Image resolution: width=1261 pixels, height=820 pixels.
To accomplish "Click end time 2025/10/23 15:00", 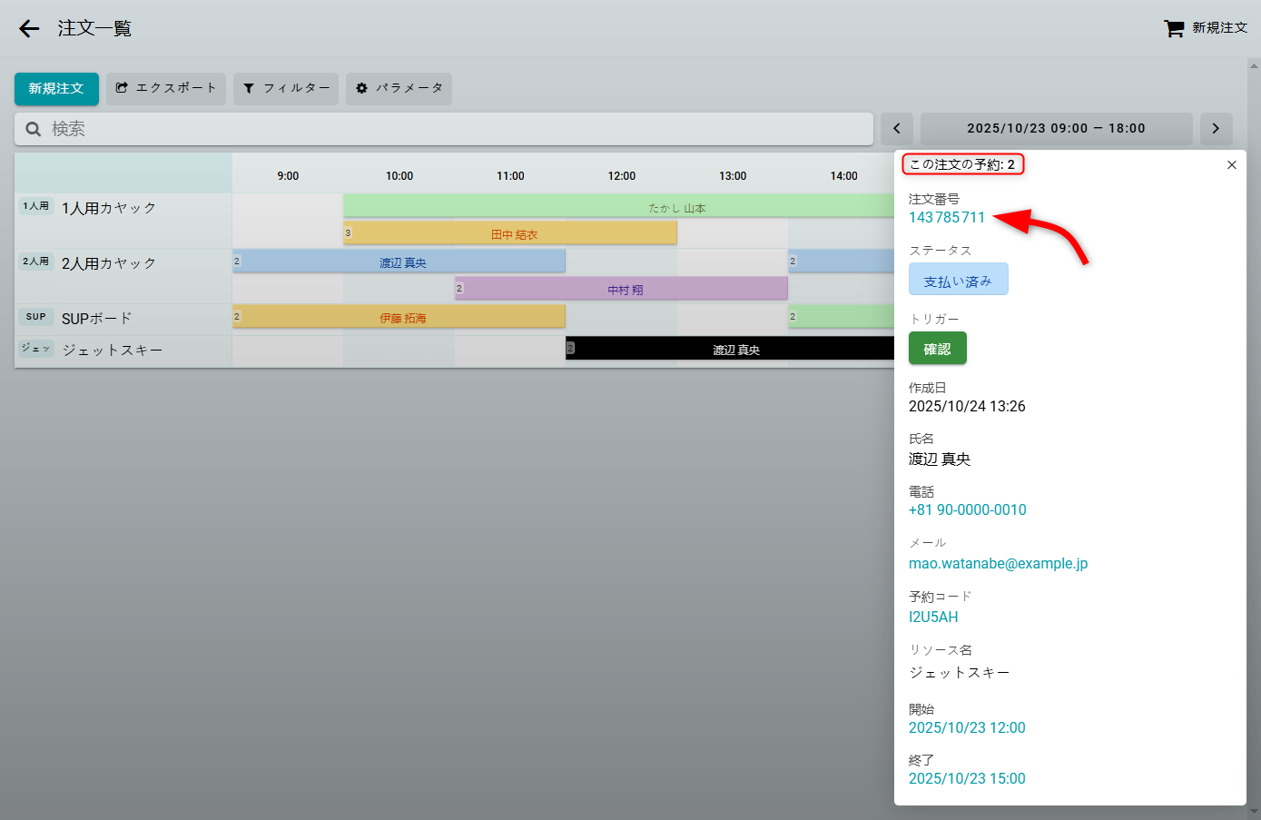I will (967, 778).
